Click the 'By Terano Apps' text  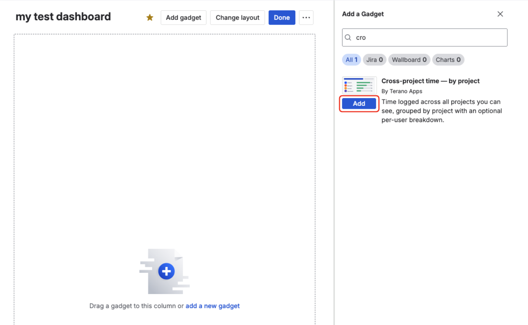tap(402, 91)
